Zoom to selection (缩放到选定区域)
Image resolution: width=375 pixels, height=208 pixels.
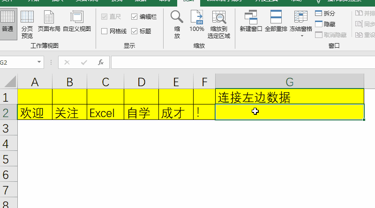219,24
